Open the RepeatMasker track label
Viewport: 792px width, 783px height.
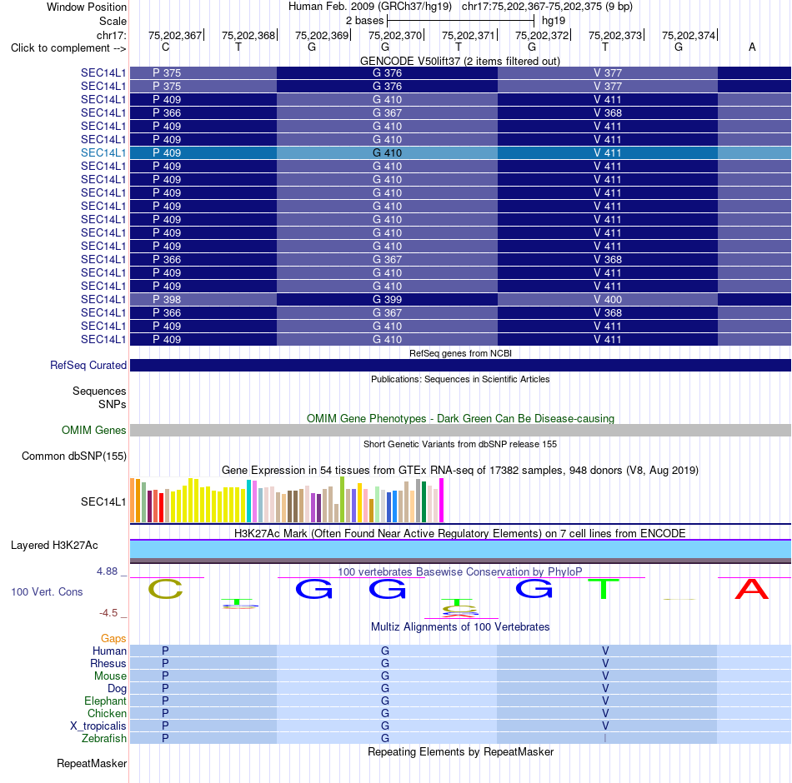[92, 763]
